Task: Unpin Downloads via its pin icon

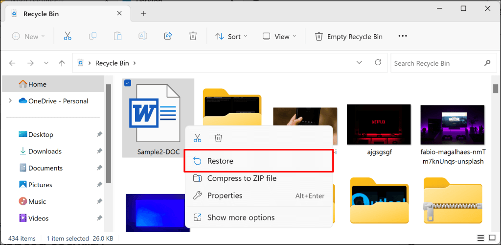Action: point(99,151)
